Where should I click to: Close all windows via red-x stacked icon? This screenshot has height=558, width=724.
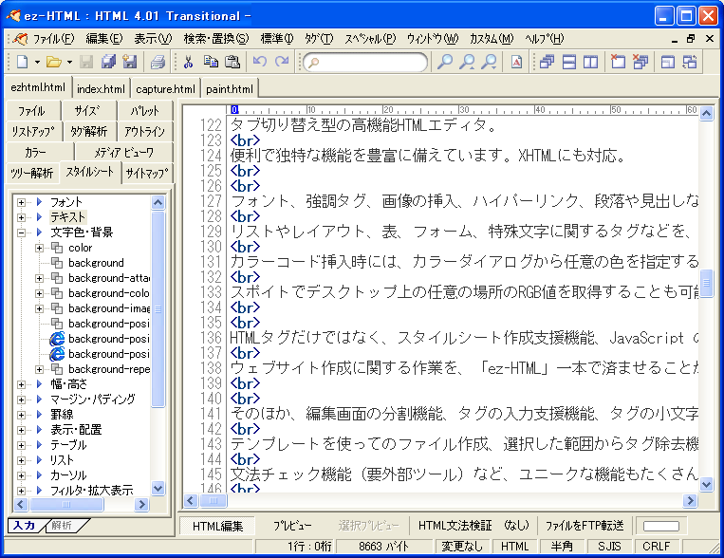tap(640, 62)
